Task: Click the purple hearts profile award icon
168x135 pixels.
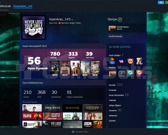Action: [x=121, y=61]
